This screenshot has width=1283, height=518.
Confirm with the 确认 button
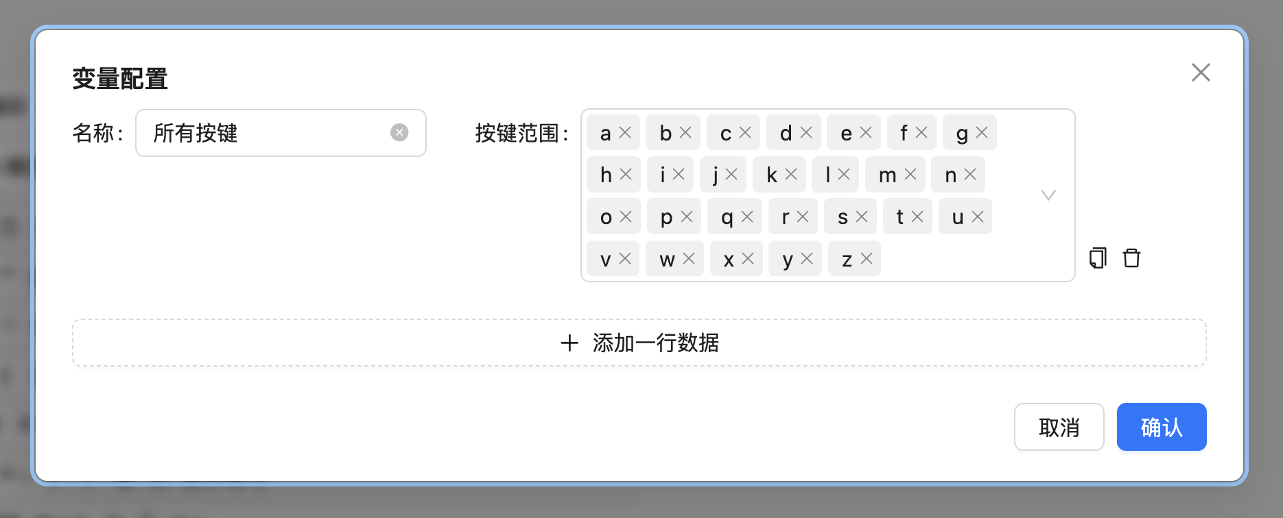(x=1161, y=427)
